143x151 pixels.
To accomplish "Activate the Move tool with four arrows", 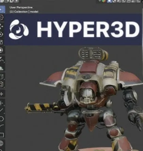I will 1,26.
